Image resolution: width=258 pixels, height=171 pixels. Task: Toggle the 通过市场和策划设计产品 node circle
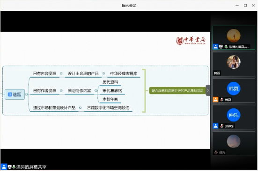pos(80,108)
